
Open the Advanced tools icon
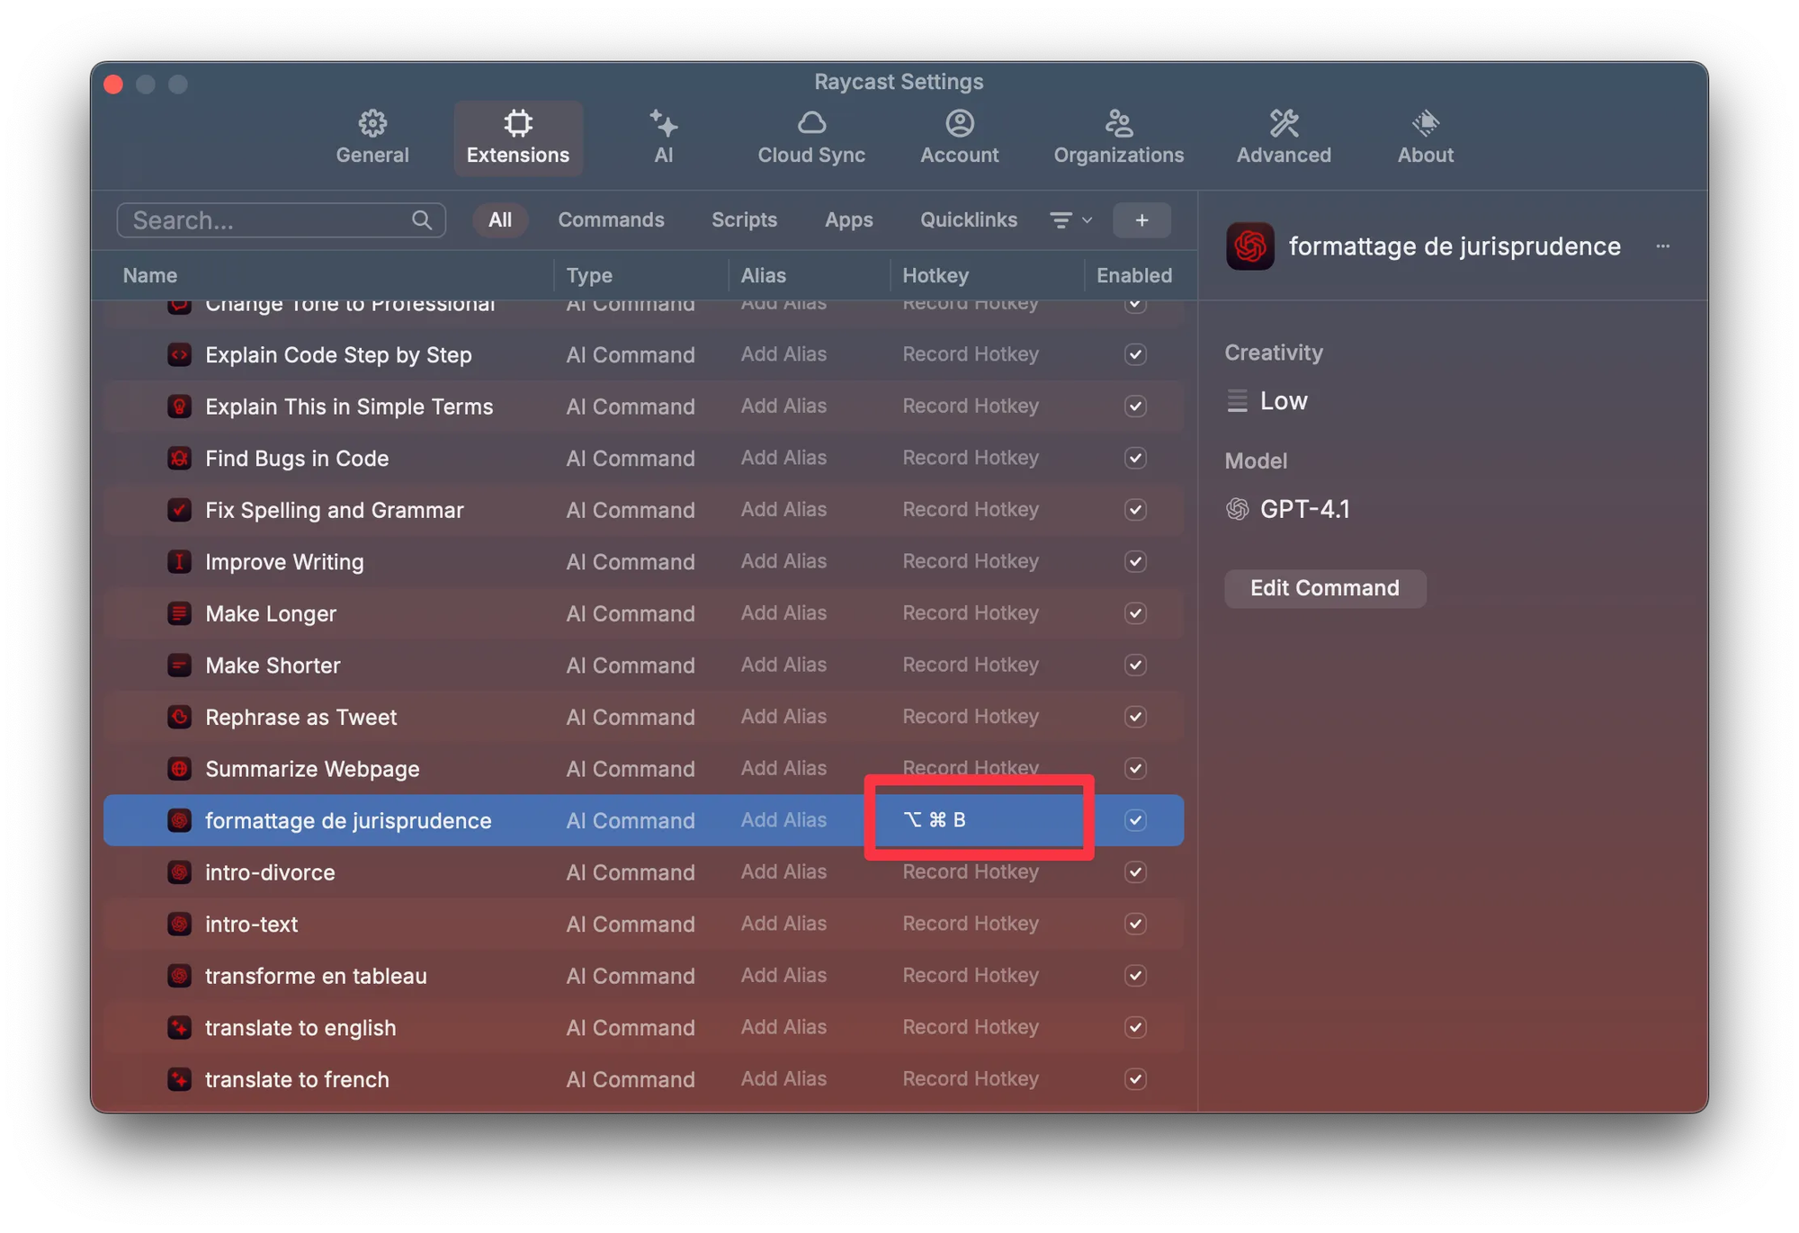[x=1283, y=123]
